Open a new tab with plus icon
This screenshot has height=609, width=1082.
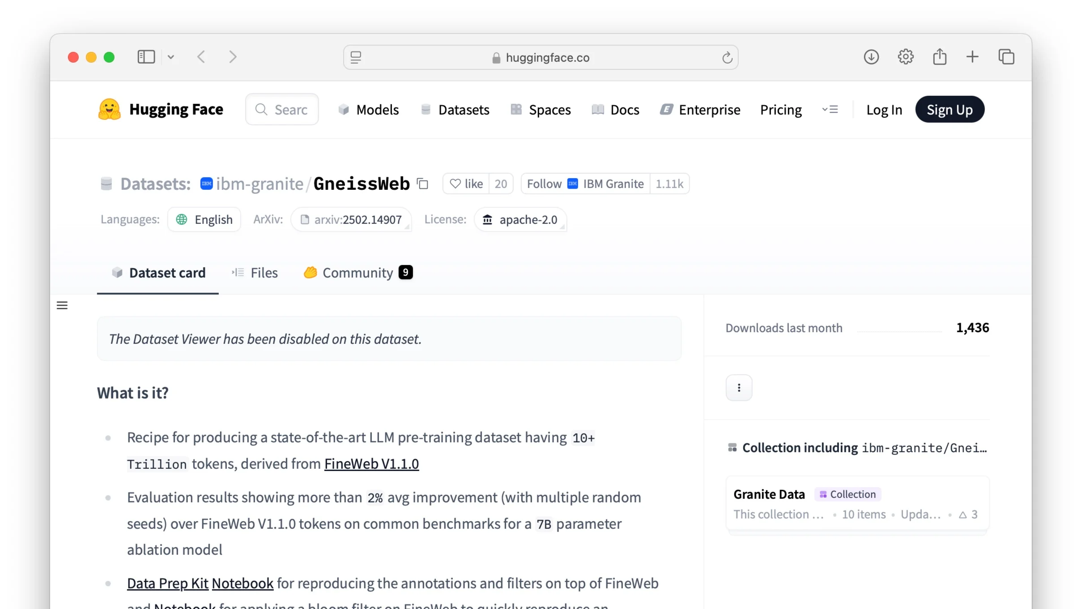coord(972,57)
